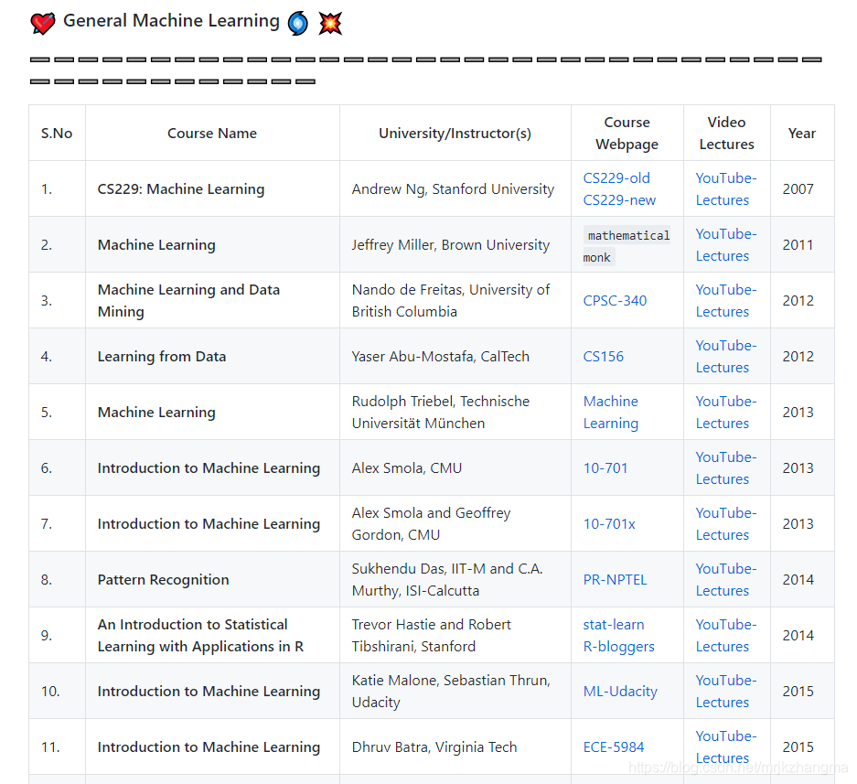The height and width of the screenshot is (784, 857).
Task: Click 'Machine Learning and Data Mining' course name
Action: [x=188, y=301]
